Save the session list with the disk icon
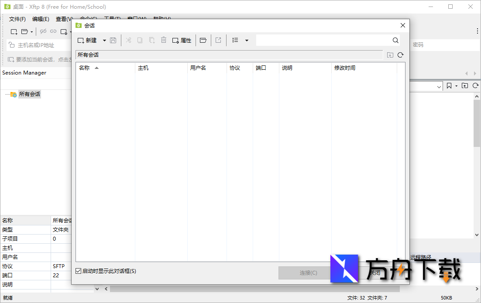 click(113, 40)
